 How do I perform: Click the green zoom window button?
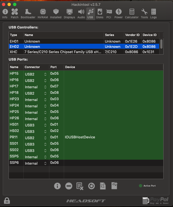pyautogui.click(x=15, y=4)
